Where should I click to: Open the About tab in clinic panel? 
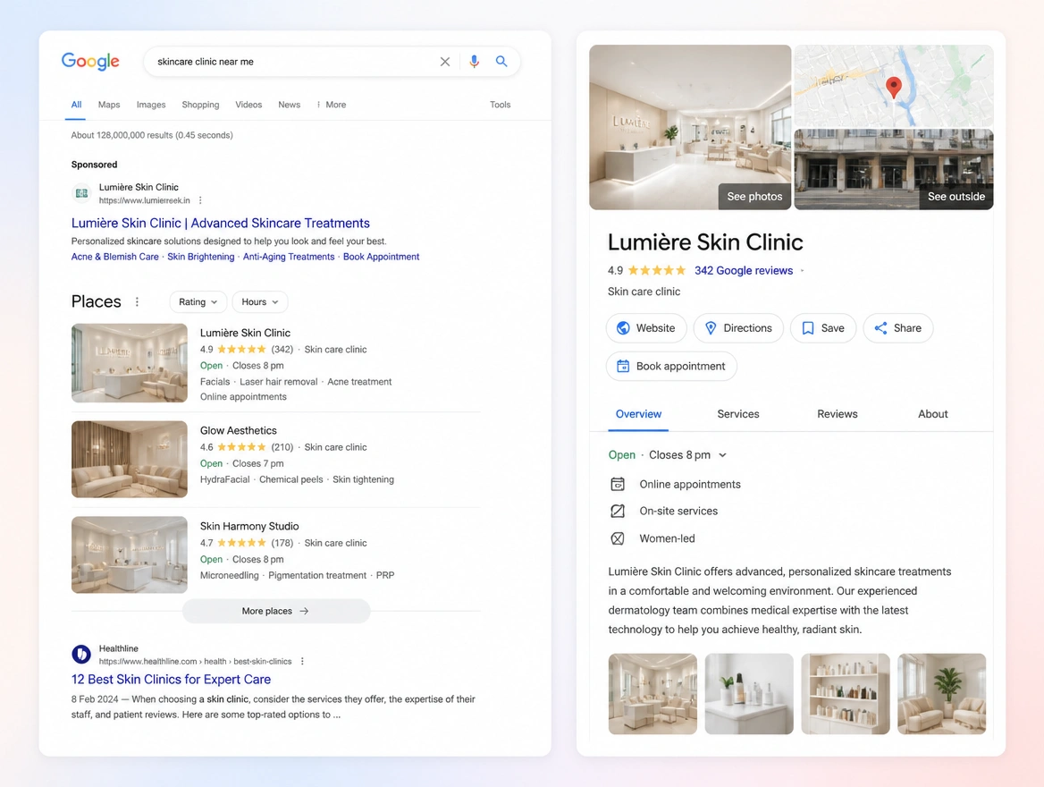click(x=932, y=414)
